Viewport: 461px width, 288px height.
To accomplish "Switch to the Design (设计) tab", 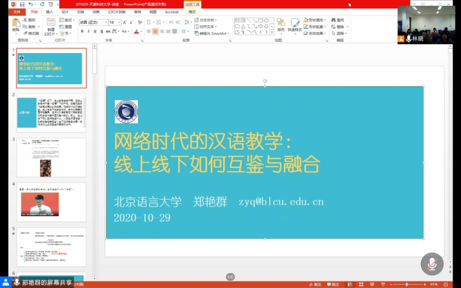I will 65,12.
